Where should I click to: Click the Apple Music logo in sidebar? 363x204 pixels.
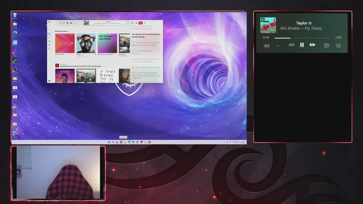click(49, 22)
